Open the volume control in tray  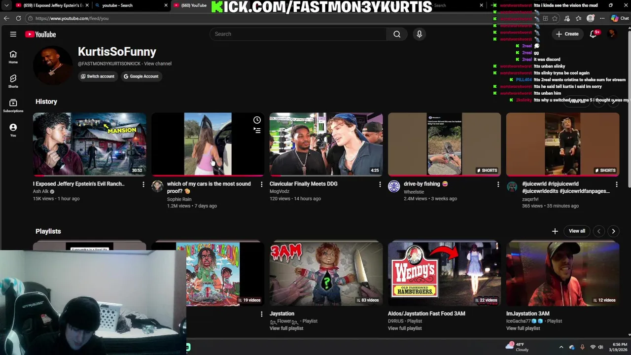(x=601, y=347)
